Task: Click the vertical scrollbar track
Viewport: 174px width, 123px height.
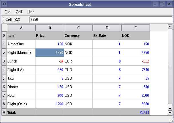Action: point(170,66)
